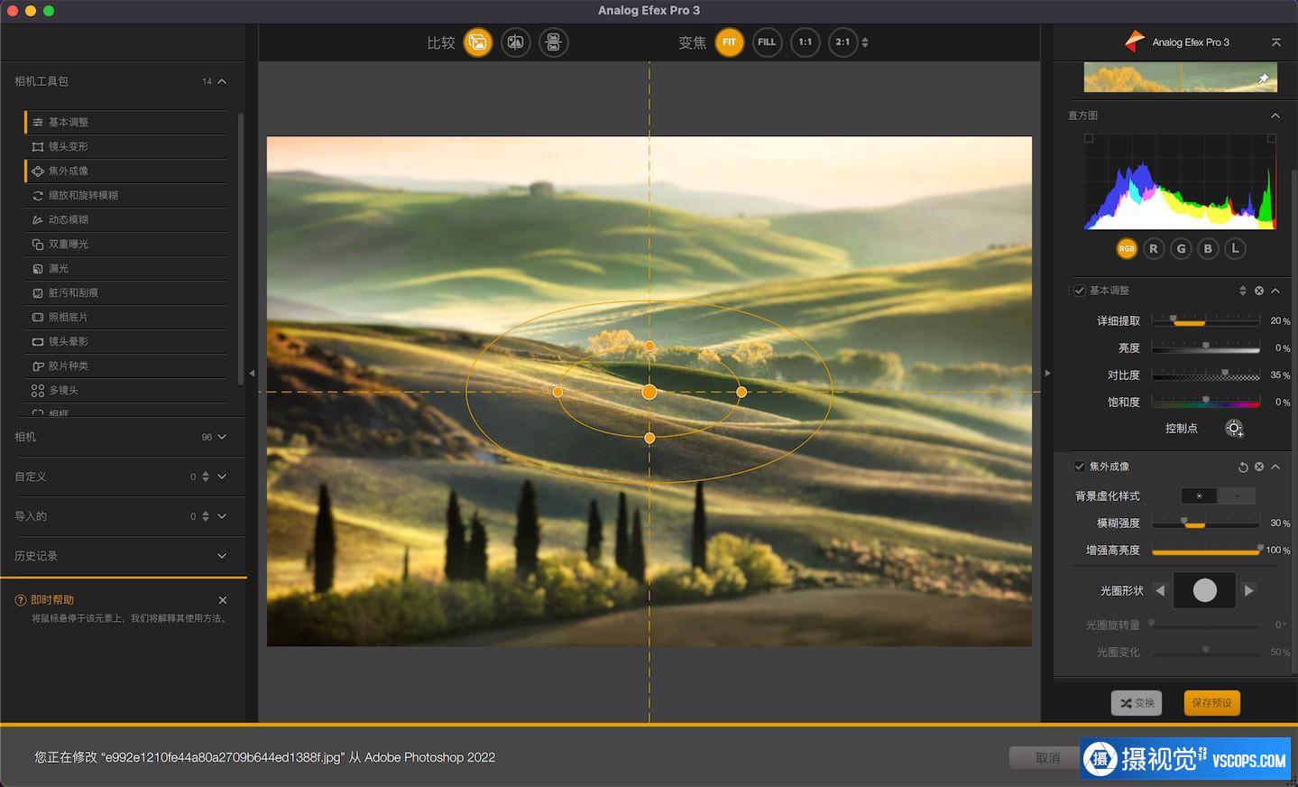
Task: Select 镜头晕影 from the tool list
Action: pos(69,341)
